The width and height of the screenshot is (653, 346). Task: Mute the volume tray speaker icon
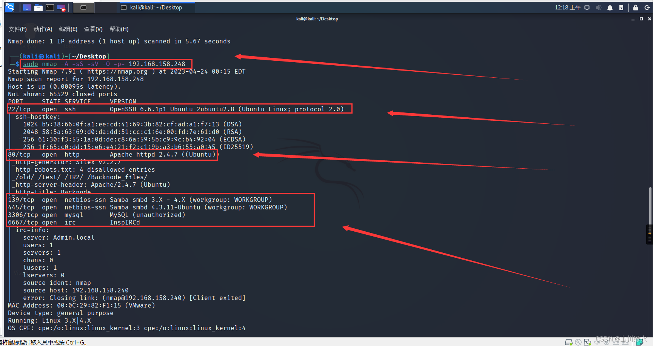[x=599, y=8]
